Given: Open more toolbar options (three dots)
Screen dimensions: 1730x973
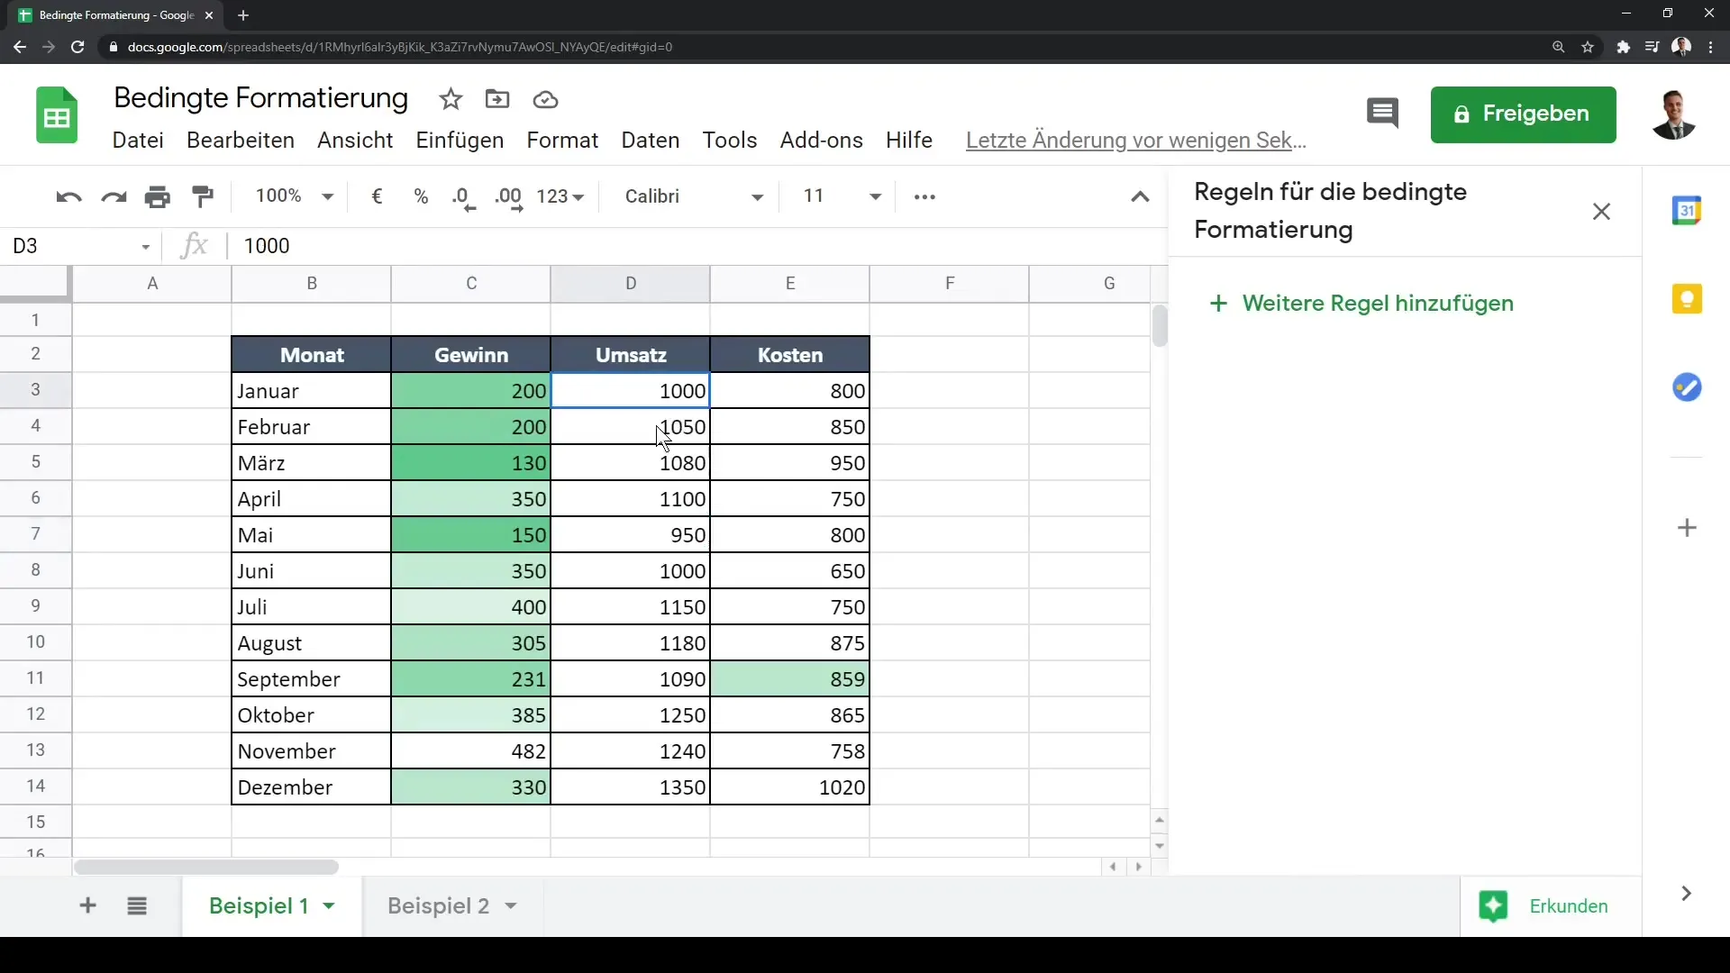Looking at the screenshot, I should pyautogui.click(x=924, y=196).
